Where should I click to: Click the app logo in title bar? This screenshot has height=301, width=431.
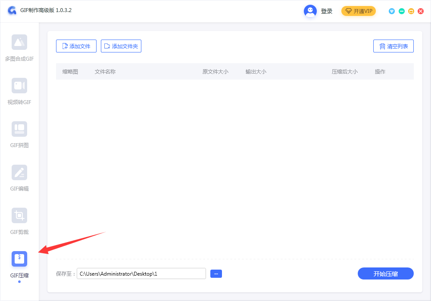(12, 11)
